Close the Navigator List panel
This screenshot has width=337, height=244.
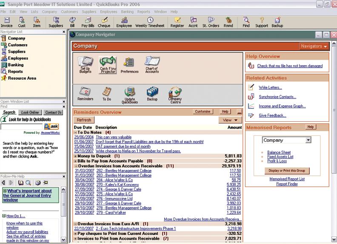tap(64, 32)
